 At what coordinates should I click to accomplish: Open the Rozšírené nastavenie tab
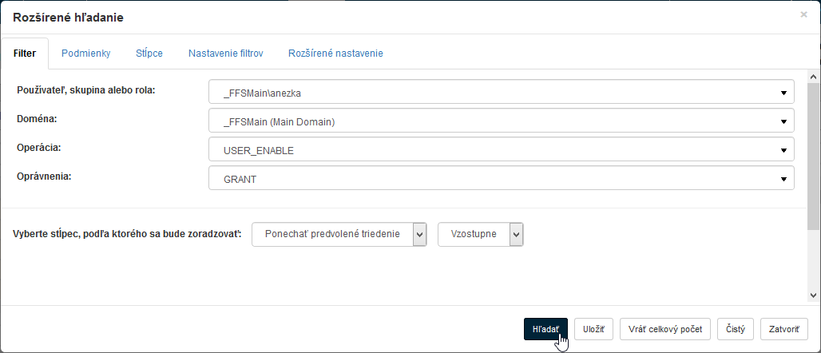[x=335, y=54]
